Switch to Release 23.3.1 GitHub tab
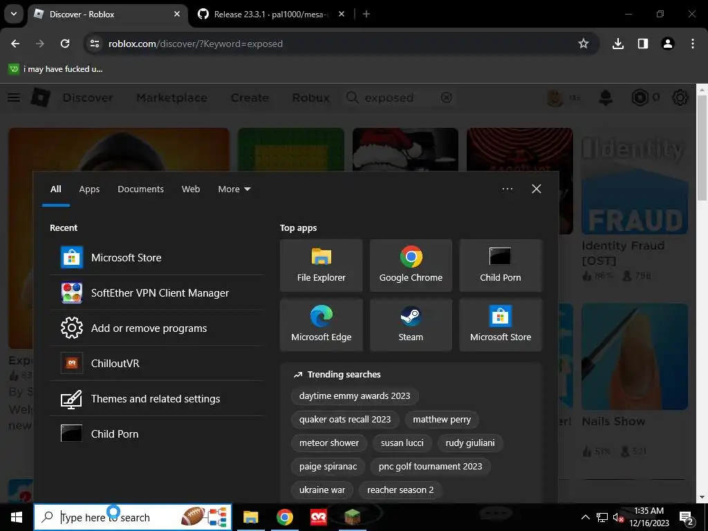 click(270, 14)
